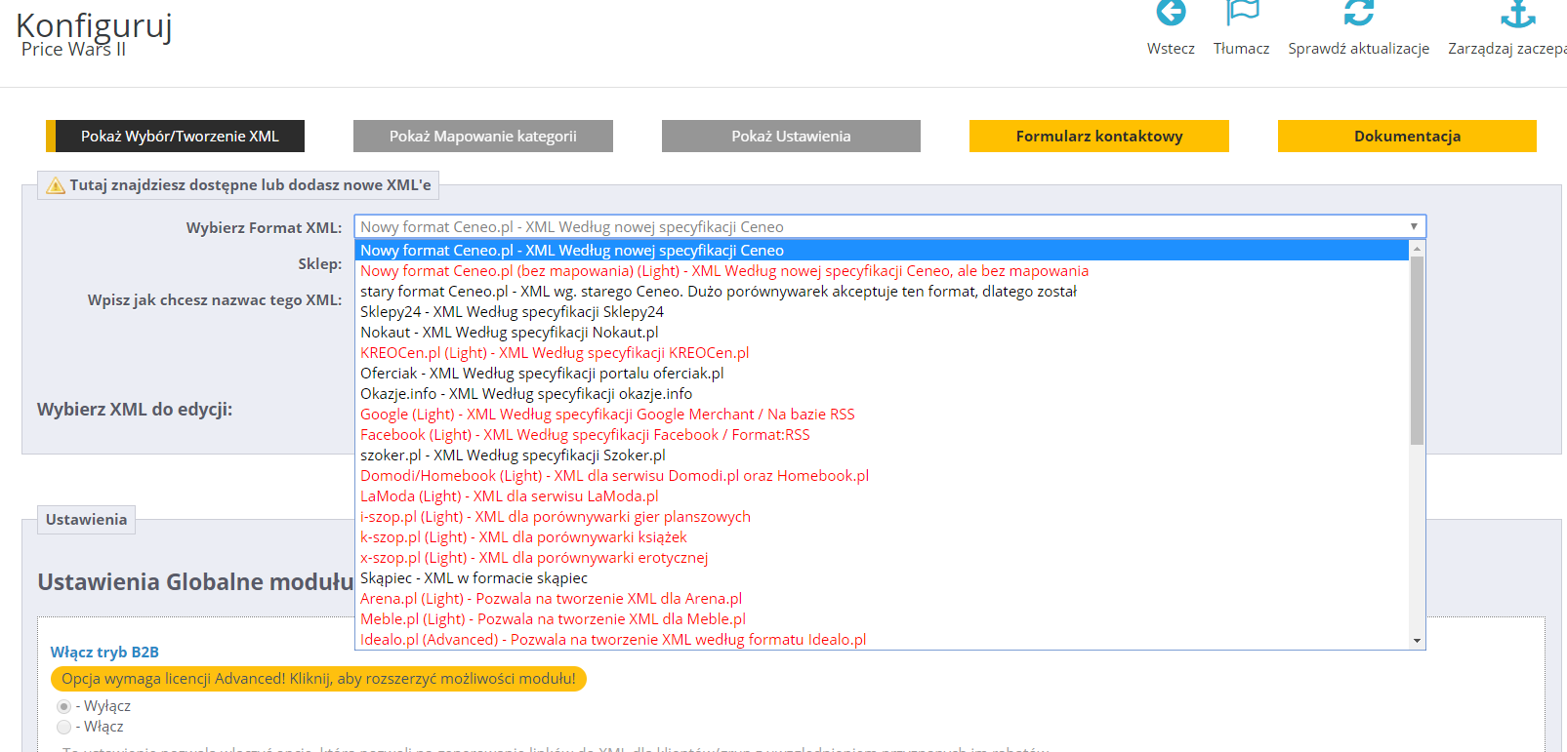The height and width of the screenshot is (752, 1567).
Task: Click the warning triangle icon beside Tutaj znajdziesz
Action: tap(56, 185)
